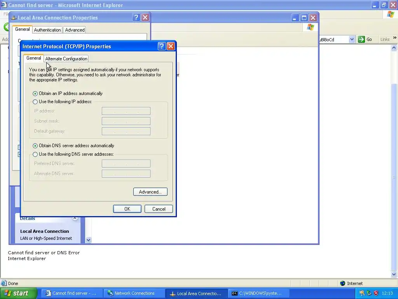Open the address bar dropdown in Internet Explorer
The image size is (398, 299).
click(x=351, y=39)
